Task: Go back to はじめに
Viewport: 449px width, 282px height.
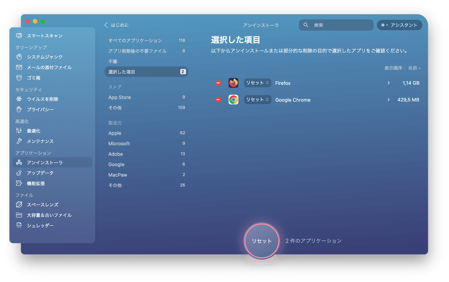Action: click(116, 25)
